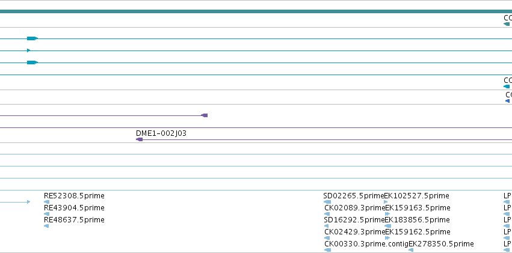
Task: Select the EK159162.5prime label
Action: click(x=418, y=232)
